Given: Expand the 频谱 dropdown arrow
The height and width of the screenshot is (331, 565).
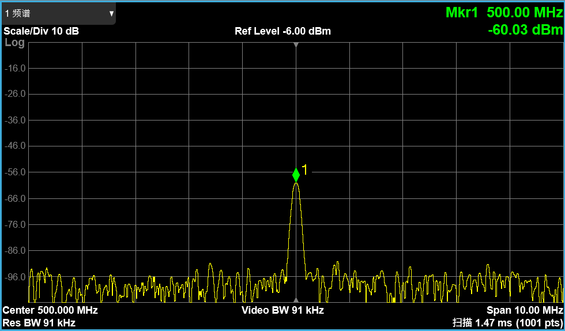Looking at the screenshot, I should pyautogui.click(x=111, y=13).
